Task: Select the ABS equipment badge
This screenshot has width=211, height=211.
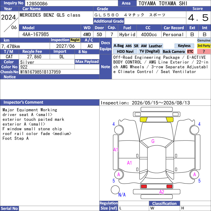Action: (128, 46)
